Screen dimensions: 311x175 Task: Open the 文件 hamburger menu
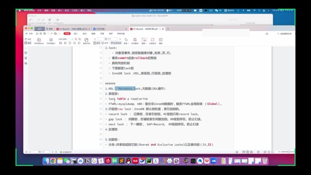click(29, 34)
